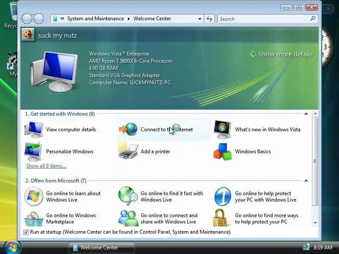Click the scrollbar up arrow
This screenshot has width=339, height=254.
315,113
